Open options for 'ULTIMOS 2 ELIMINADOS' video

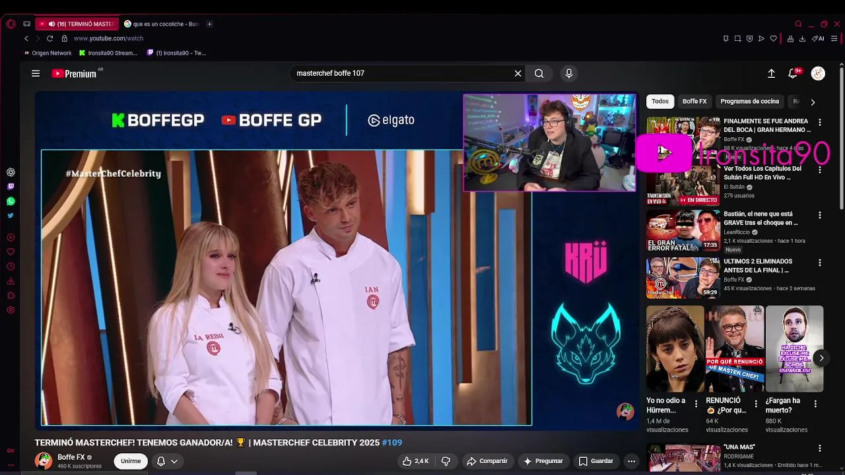[x=820, y=263]
